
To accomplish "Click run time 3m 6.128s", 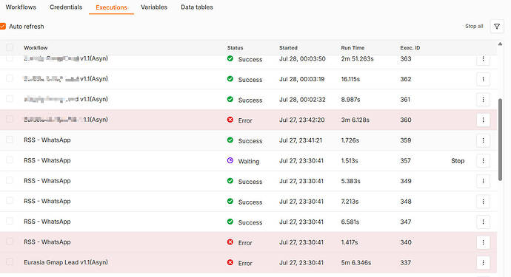I will (x=355, y=120).
